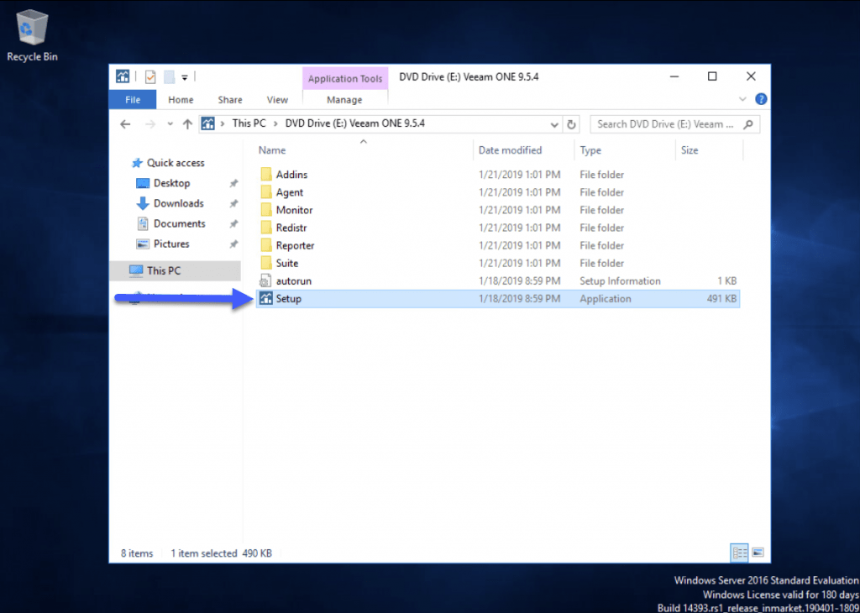860x613 pixels.
Task: Click the Downloads arrow icon in navigation pane
Action: pyautogui.click(x=143, y=203)
